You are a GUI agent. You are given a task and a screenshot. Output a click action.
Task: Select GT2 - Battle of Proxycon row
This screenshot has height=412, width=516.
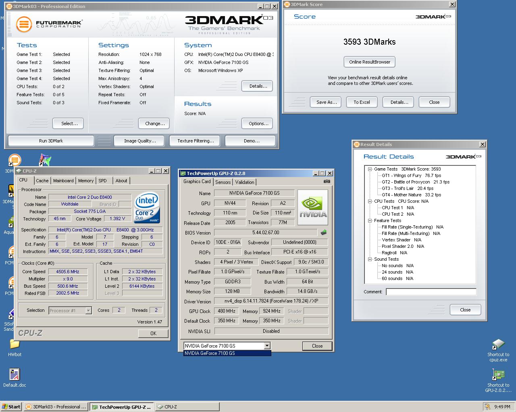[416, 182]
